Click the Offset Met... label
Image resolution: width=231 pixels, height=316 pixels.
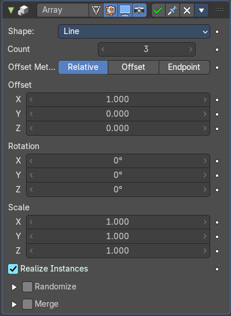click(32, 67)
